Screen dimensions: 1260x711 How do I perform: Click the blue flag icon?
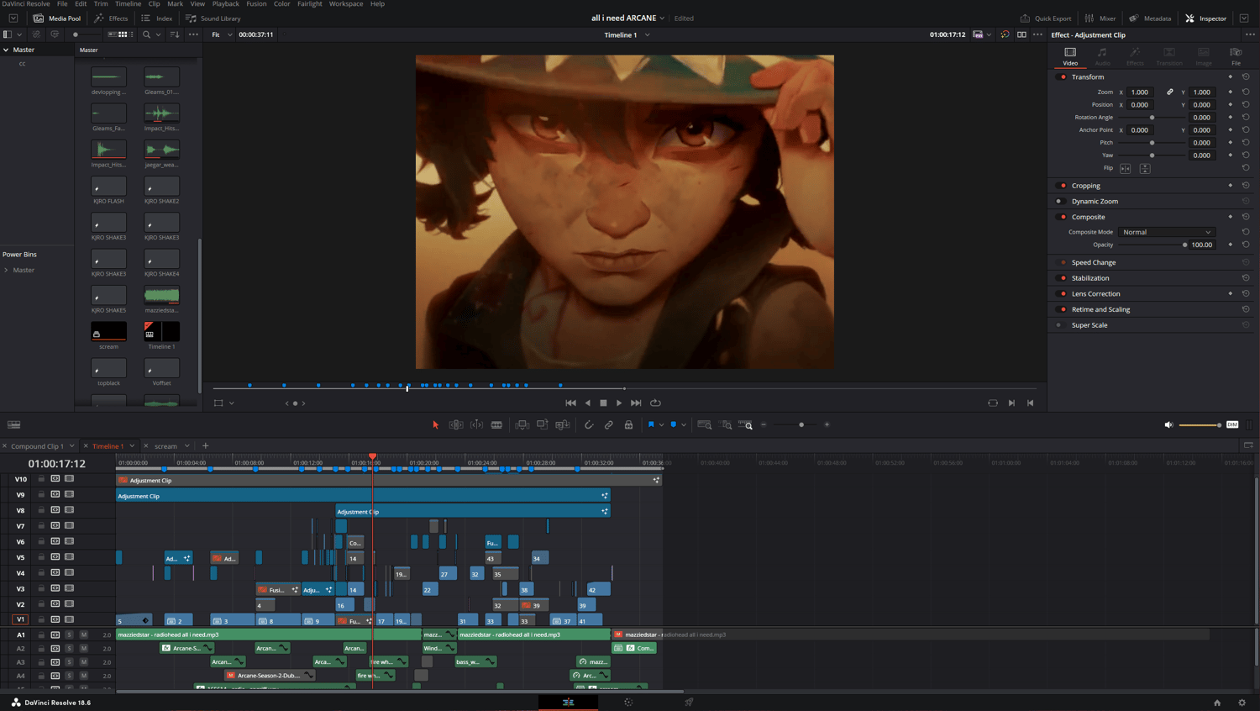pos(651,424)
